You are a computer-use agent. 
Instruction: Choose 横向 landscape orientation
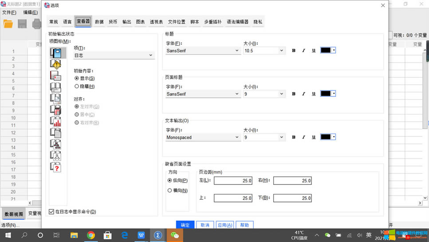coord(170,190)
